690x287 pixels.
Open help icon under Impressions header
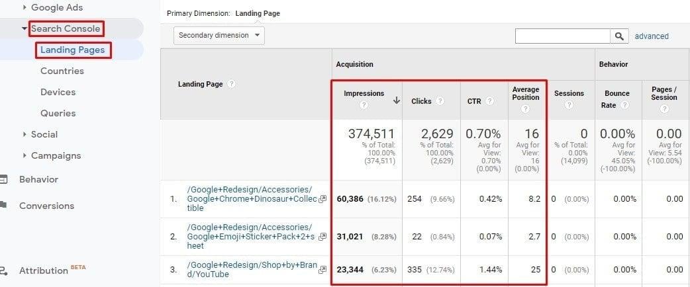(364, 105)
